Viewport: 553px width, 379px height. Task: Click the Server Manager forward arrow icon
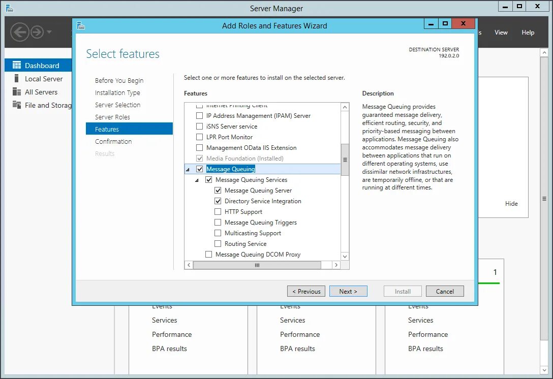[x=37, y=32]
